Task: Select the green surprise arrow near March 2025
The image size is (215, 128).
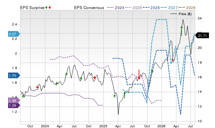Action: (115, 96)
